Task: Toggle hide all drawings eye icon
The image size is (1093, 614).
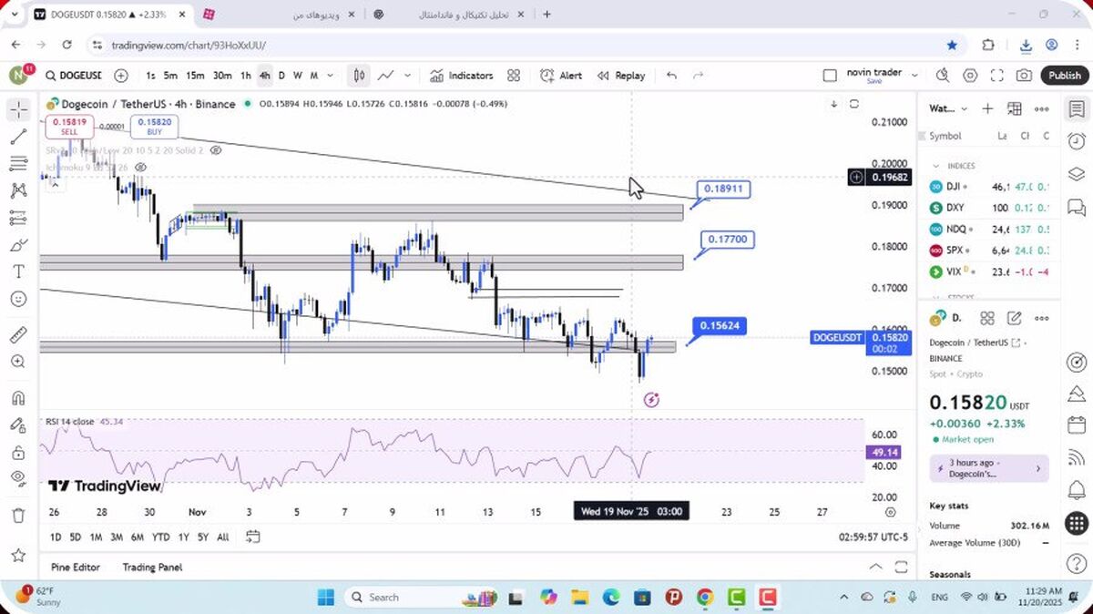Action: (18, 478)
